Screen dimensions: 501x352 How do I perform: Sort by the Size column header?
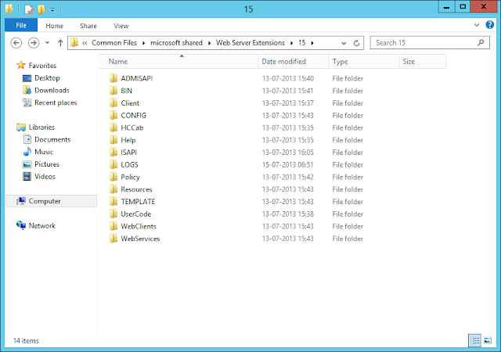coord(423,62)
